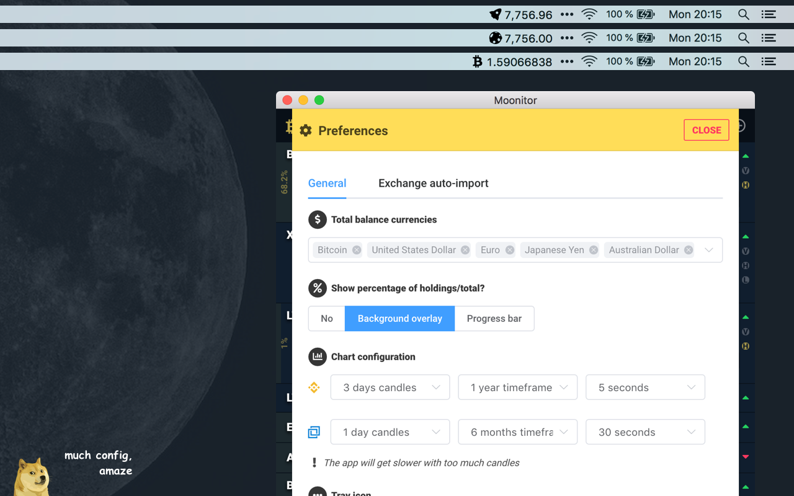Switch to the General tab
This screenshot has height=496, width=794.
coord(327,184)
